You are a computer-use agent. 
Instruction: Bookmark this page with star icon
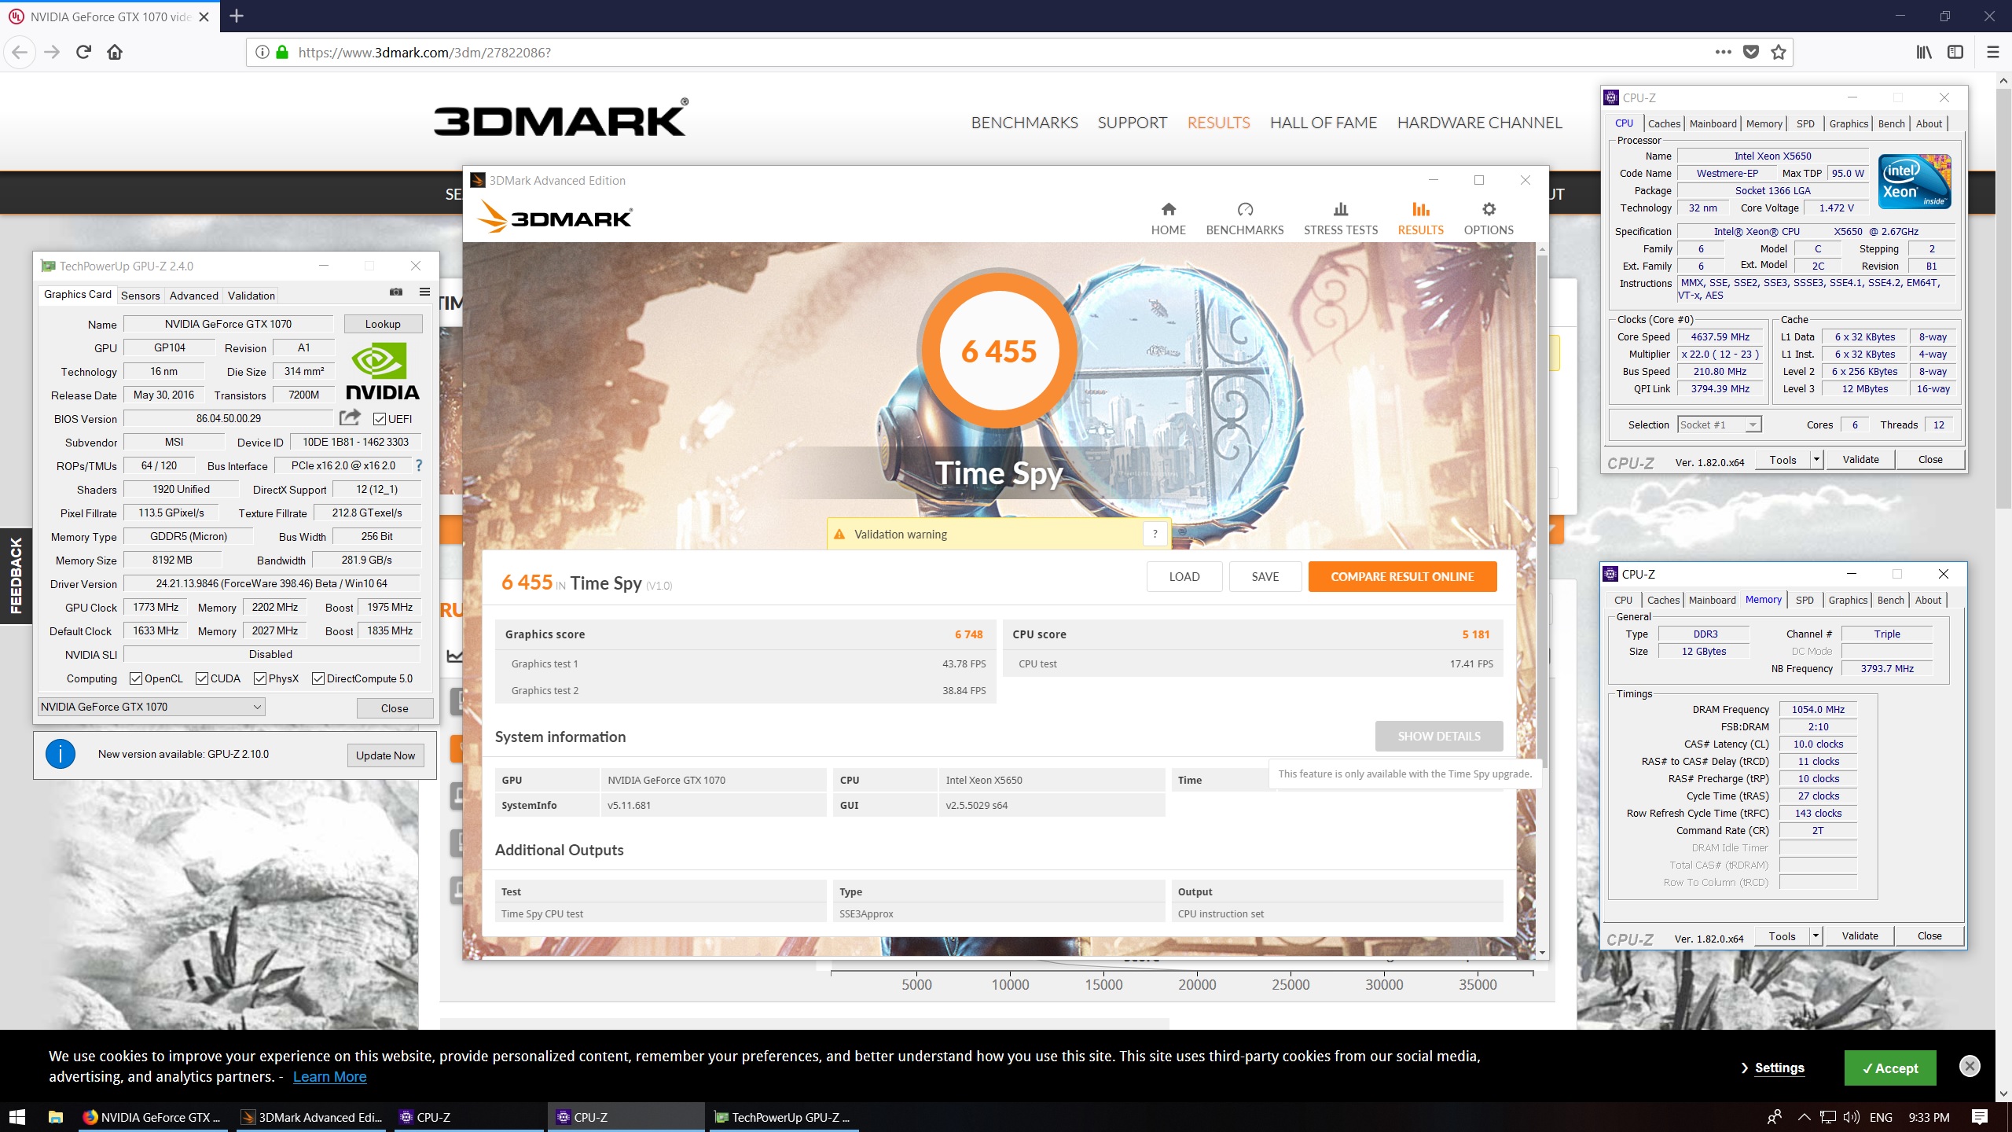point(1779,52)
